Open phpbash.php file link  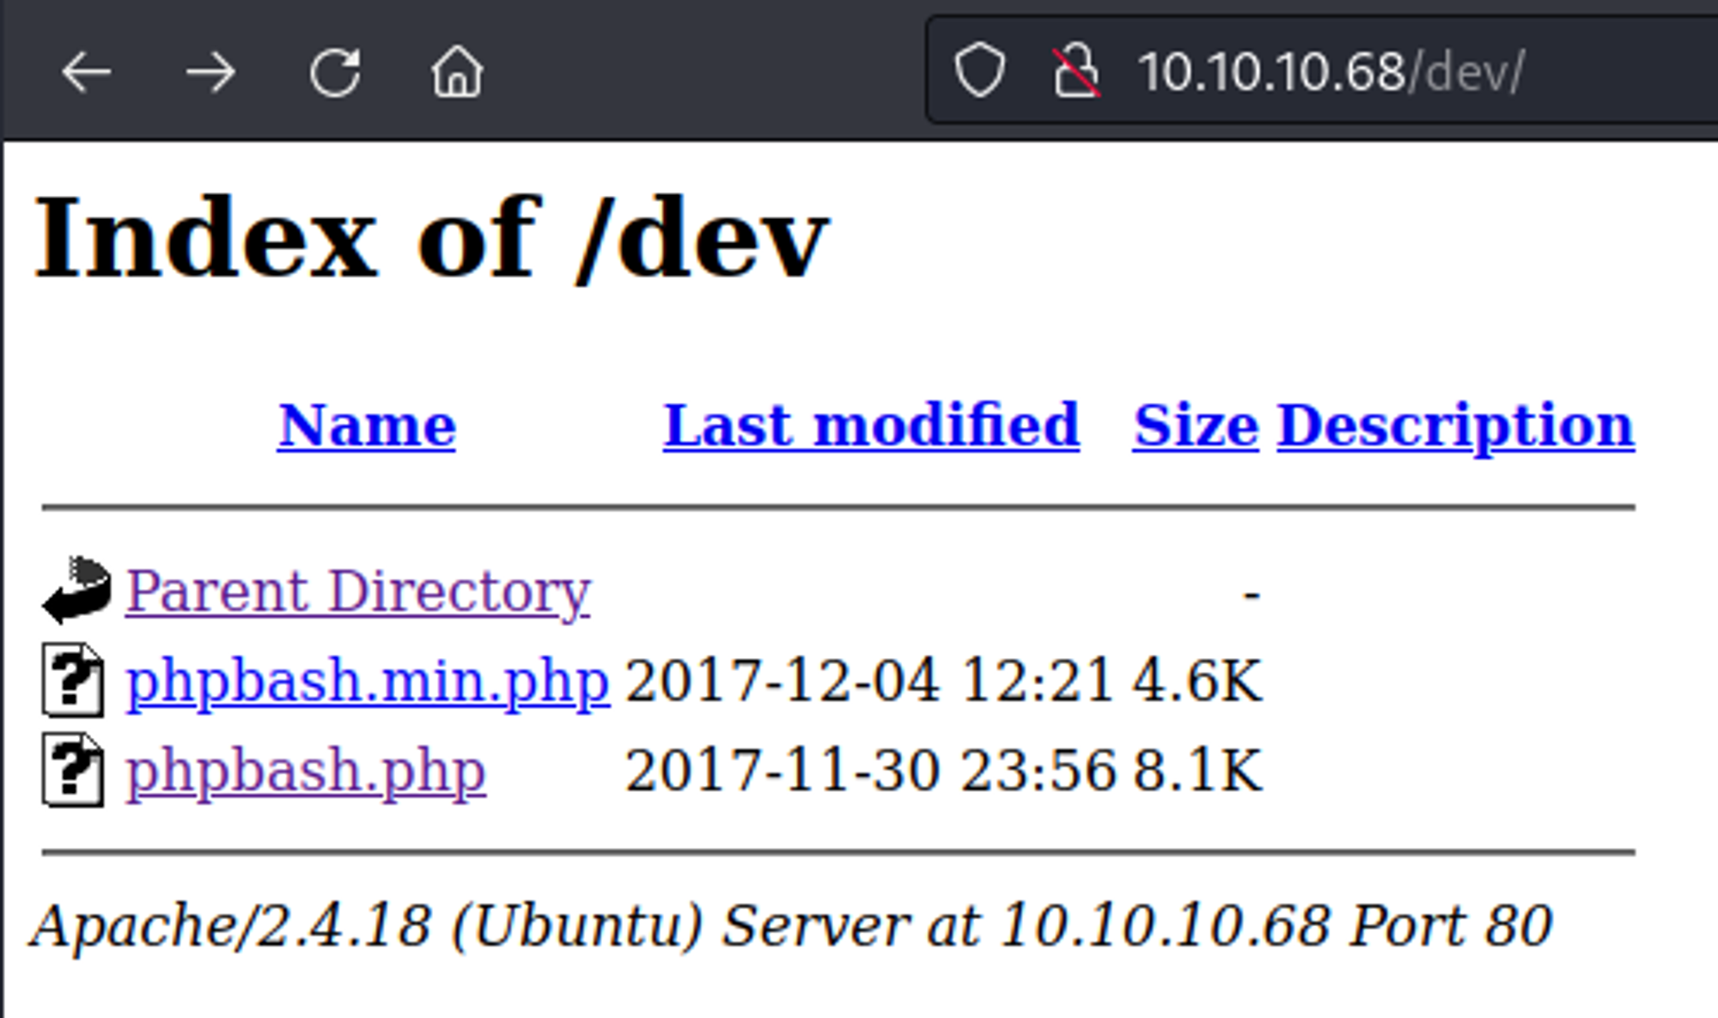(x=306, y=771)
